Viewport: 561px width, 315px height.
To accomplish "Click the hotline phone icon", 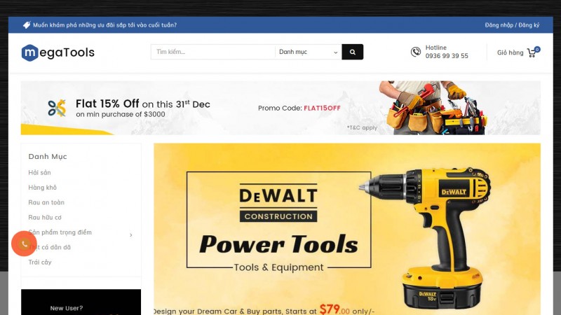I will (x=415, y=52).
